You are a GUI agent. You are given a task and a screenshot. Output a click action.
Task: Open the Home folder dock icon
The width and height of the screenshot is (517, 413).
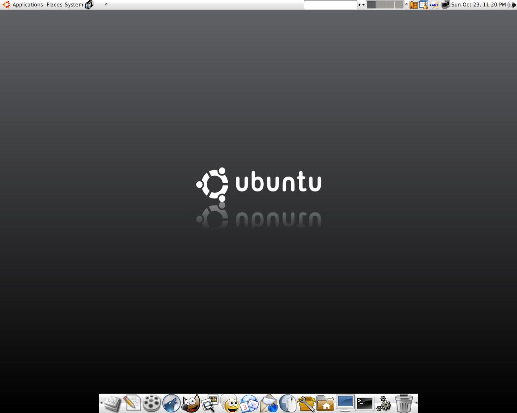click(x=326, y=403)
